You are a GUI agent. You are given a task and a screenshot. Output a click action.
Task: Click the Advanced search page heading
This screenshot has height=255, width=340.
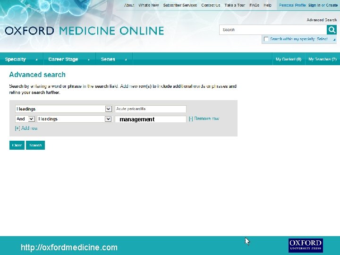point(37,75)
